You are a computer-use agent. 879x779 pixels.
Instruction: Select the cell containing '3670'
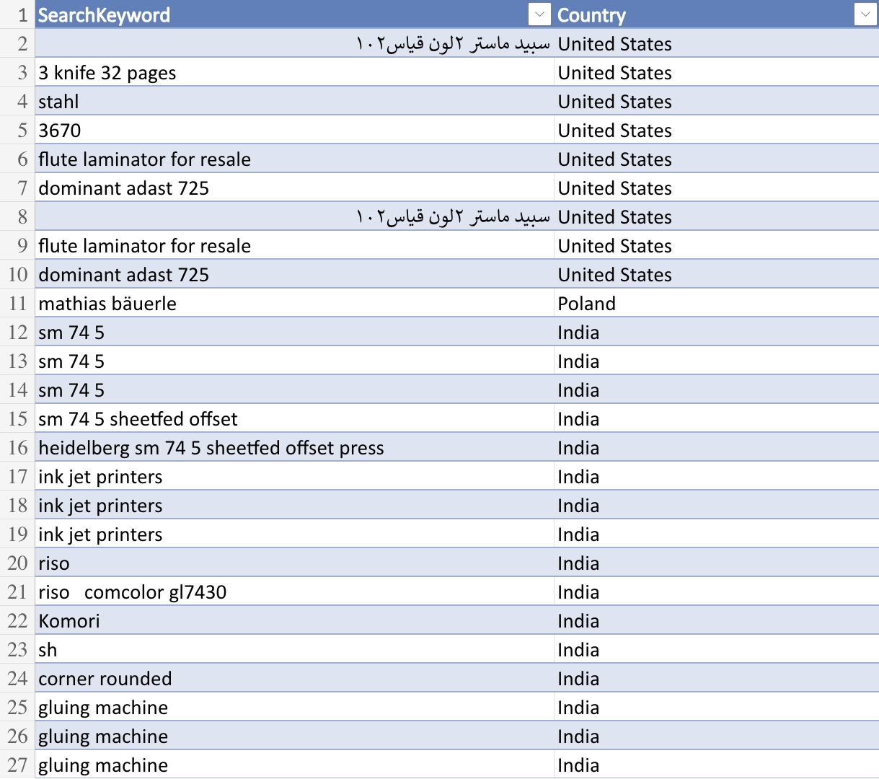tap(294, 130)
